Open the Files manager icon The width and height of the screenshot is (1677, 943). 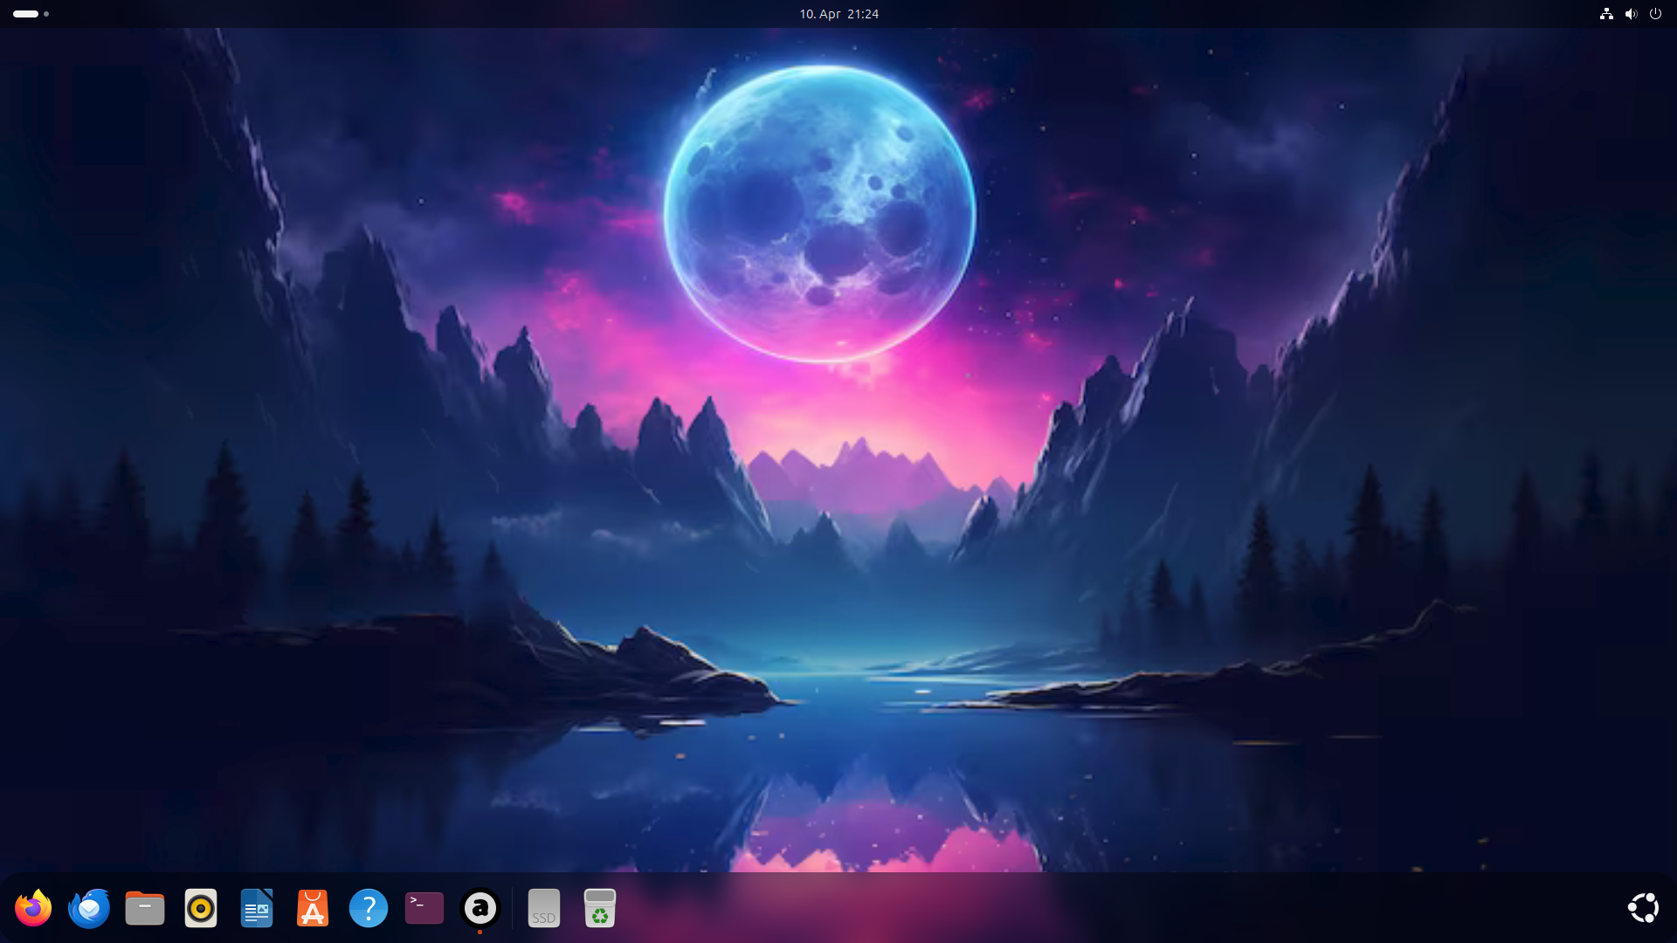145,908
